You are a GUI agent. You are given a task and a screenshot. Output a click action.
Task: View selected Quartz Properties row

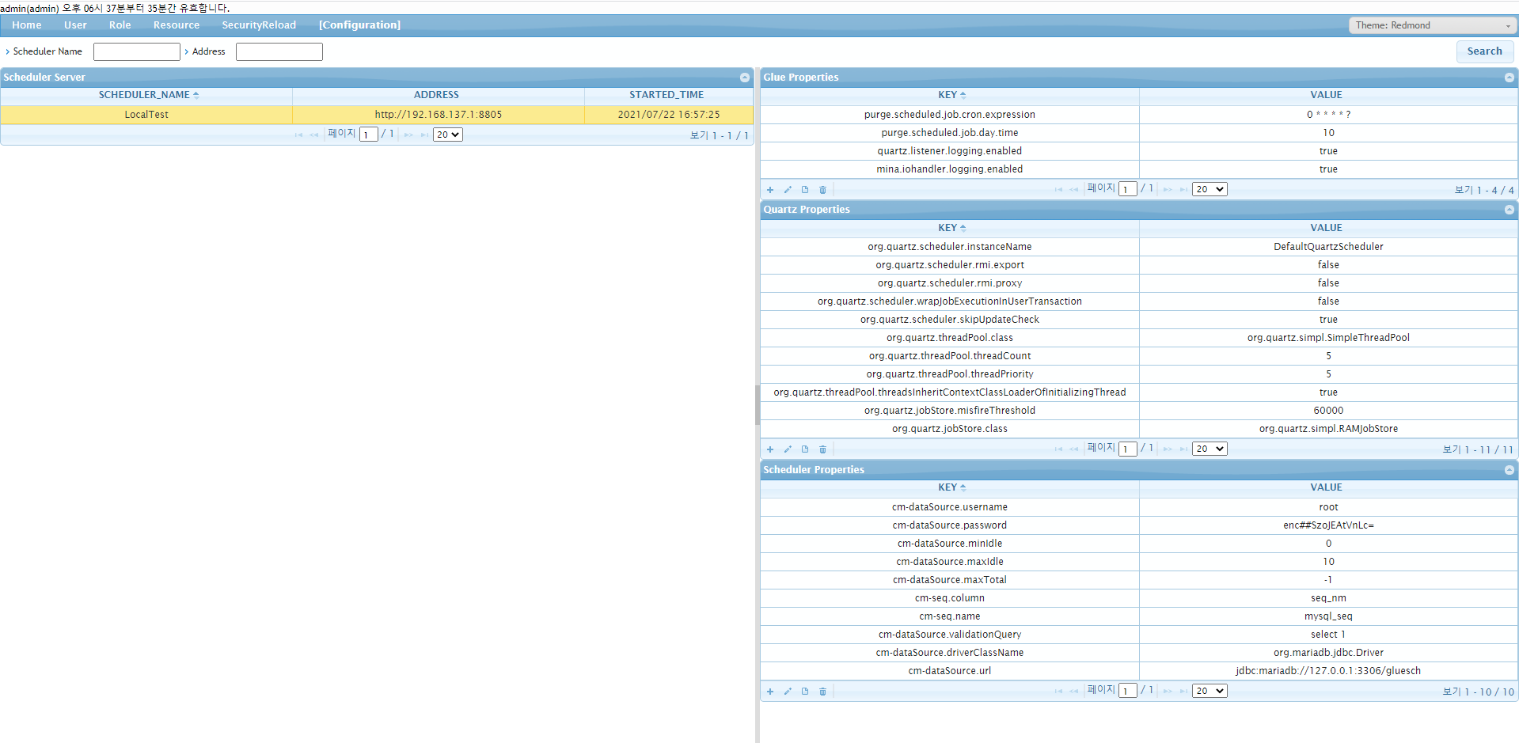click(x=805, y=449)
